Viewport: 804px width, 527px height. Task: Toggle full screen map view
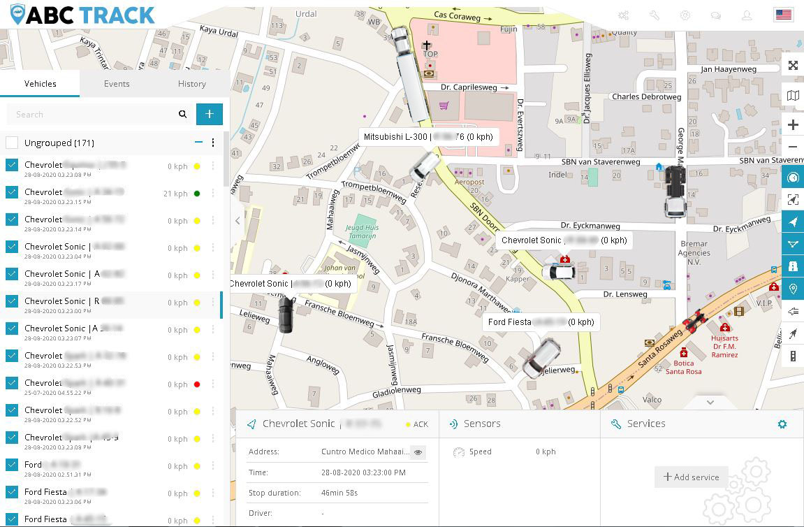[793, 65]
